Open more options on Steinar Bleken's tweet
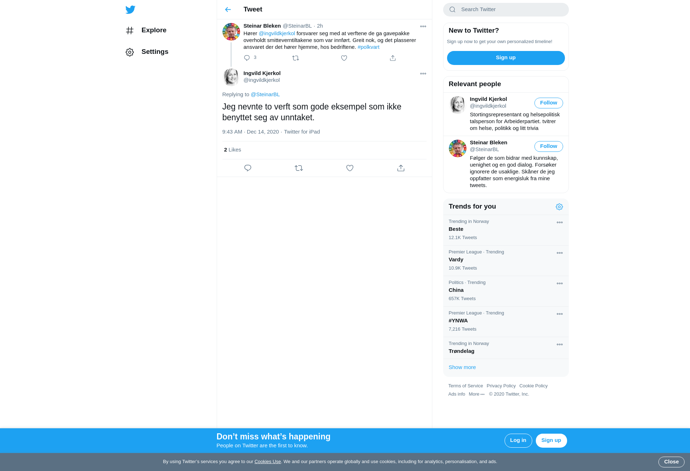The height and width of the screenshot is (471, 690). pyautogui.click(x=423, y=26)
